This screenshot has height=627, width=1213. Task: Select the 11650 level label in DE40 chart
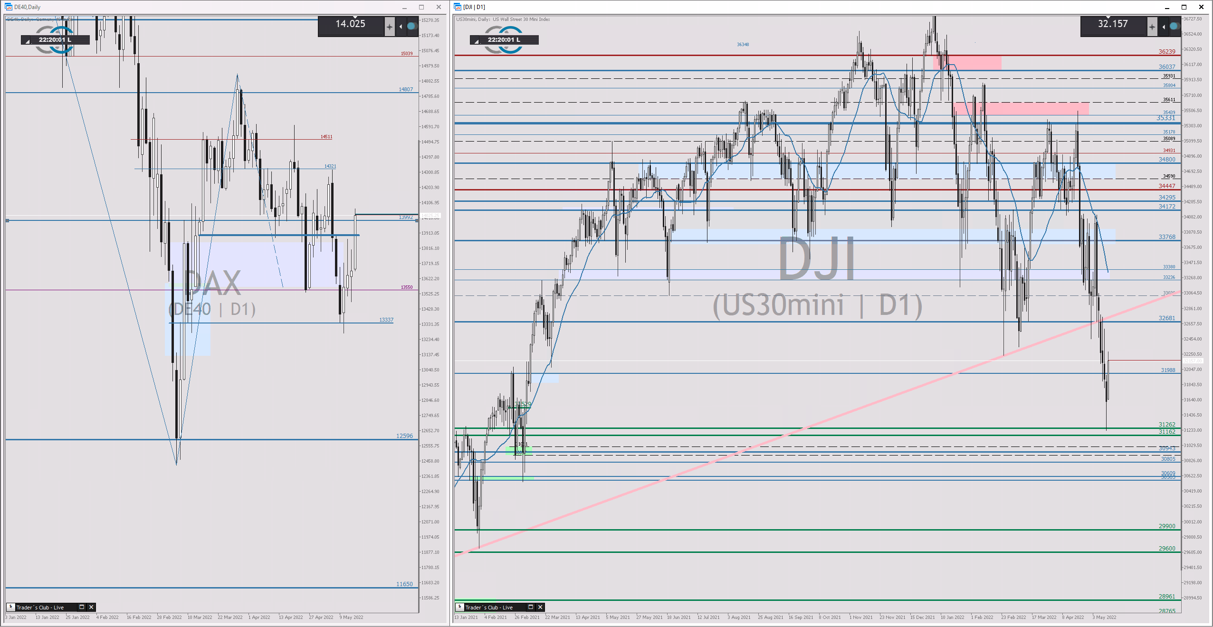click(405, 584)
